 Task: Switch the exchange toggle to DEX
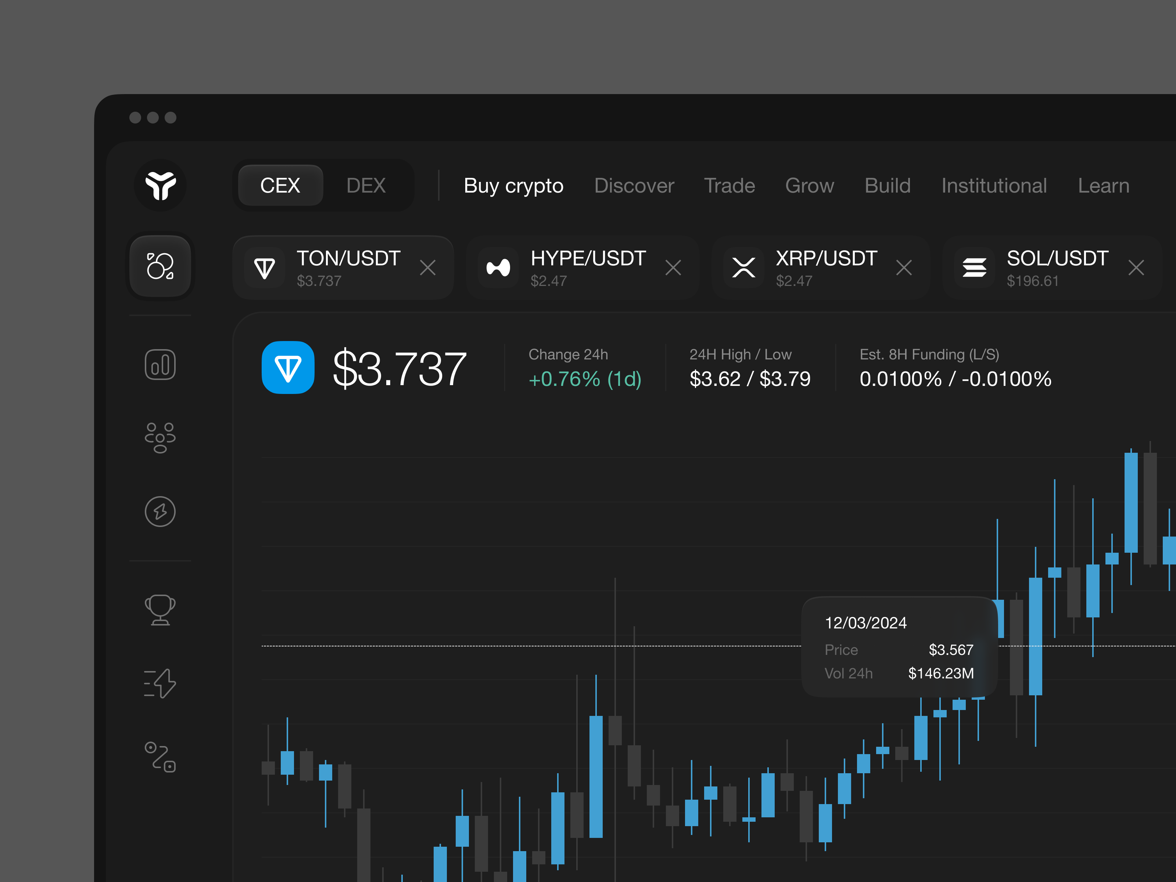coord(366,185)
